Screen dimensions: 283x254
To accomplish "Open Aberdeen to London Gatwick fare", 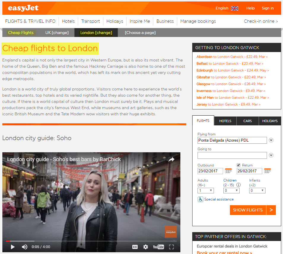I will [232, 57].
